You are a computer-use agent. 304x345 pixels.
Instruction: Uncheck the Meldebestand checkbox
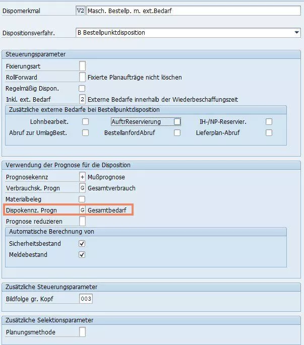(82, 255)
